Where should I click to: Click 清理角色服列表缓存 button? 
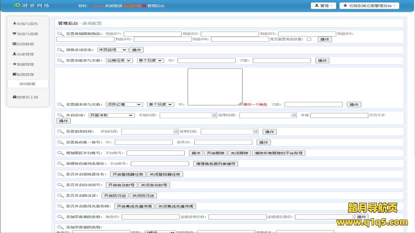click(215, 164)
